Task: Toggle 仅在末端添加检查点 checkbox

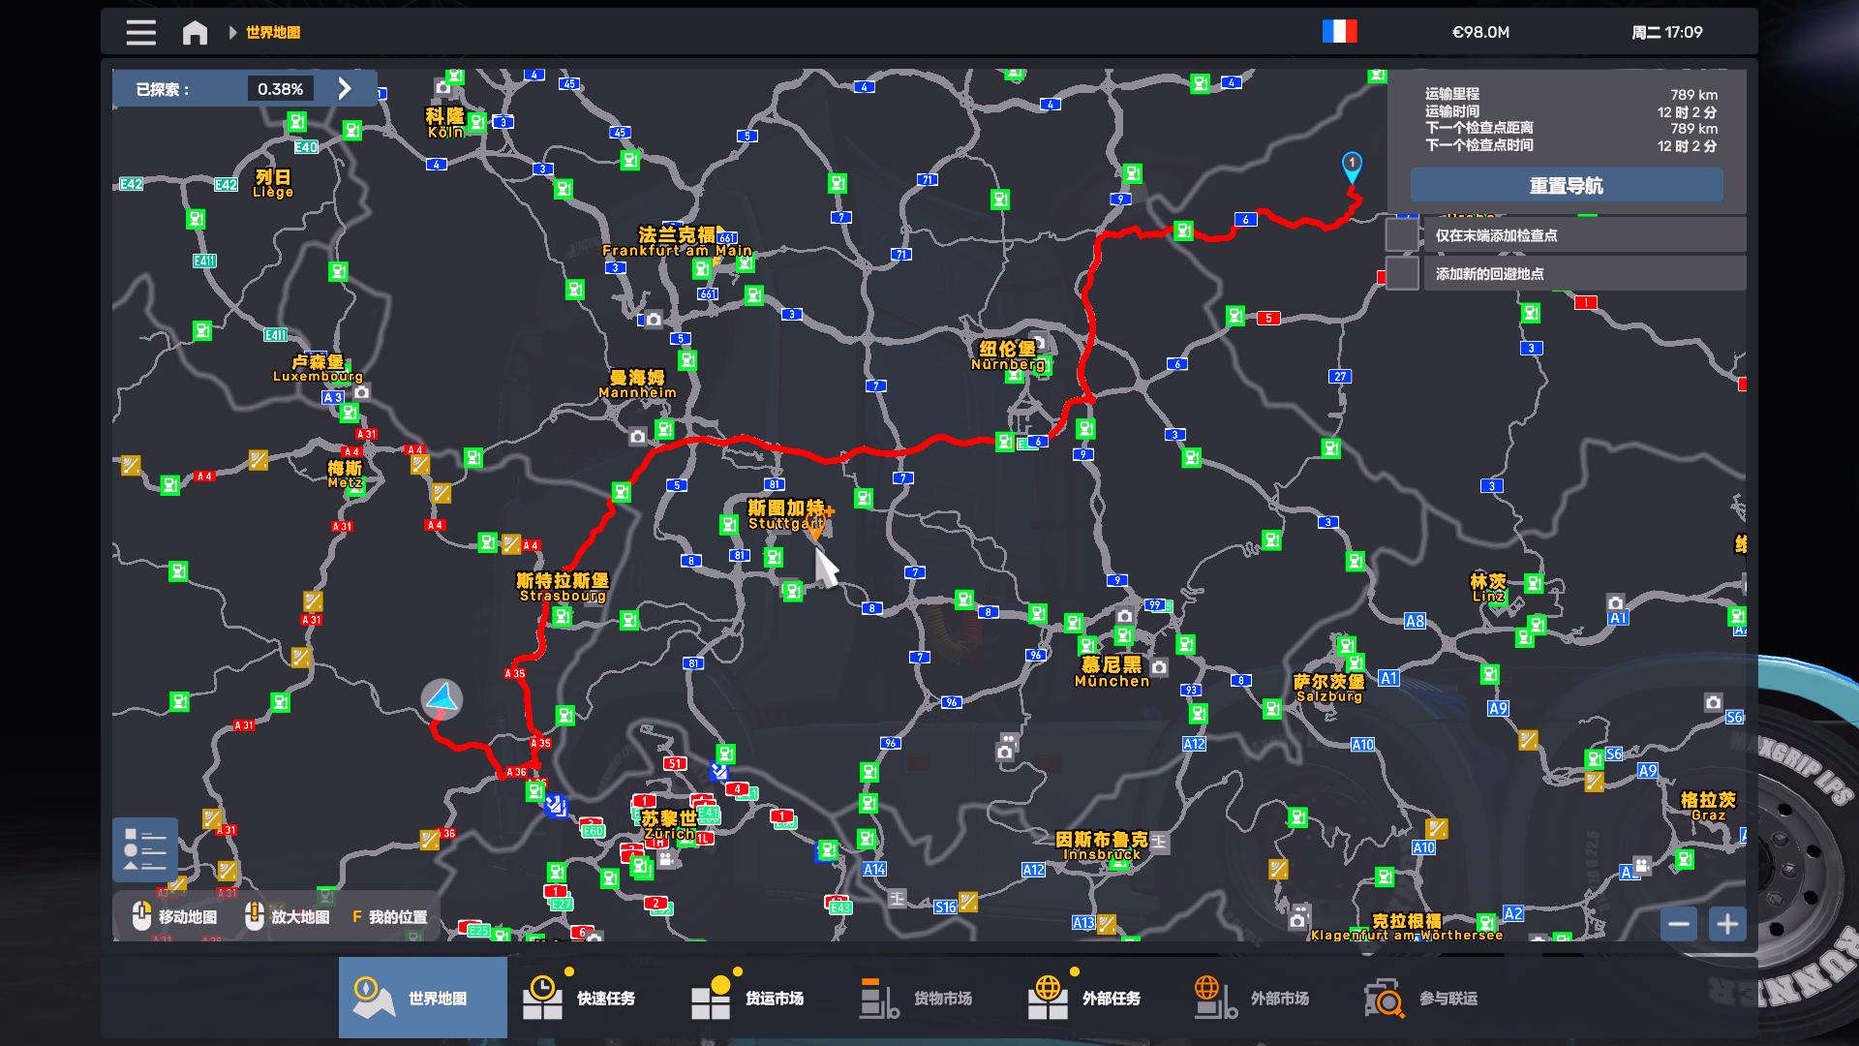Action: point(1402,235)
